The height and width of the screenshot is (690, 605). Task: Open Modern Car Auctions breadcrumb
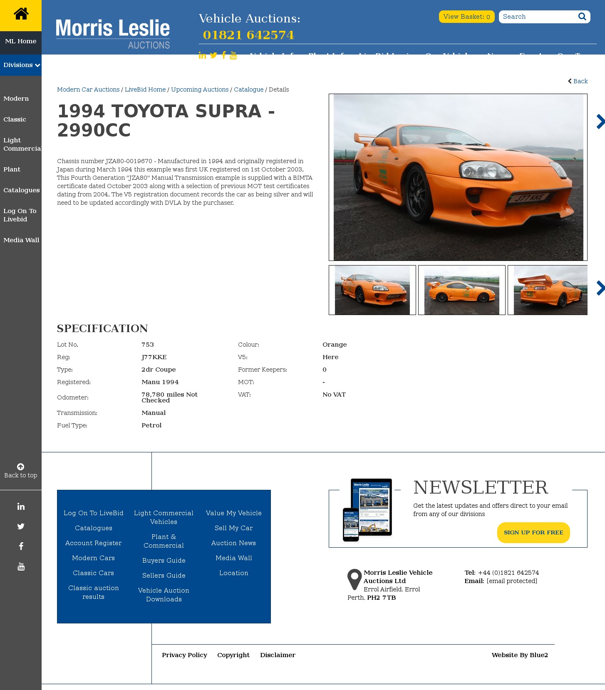point(88,89)
